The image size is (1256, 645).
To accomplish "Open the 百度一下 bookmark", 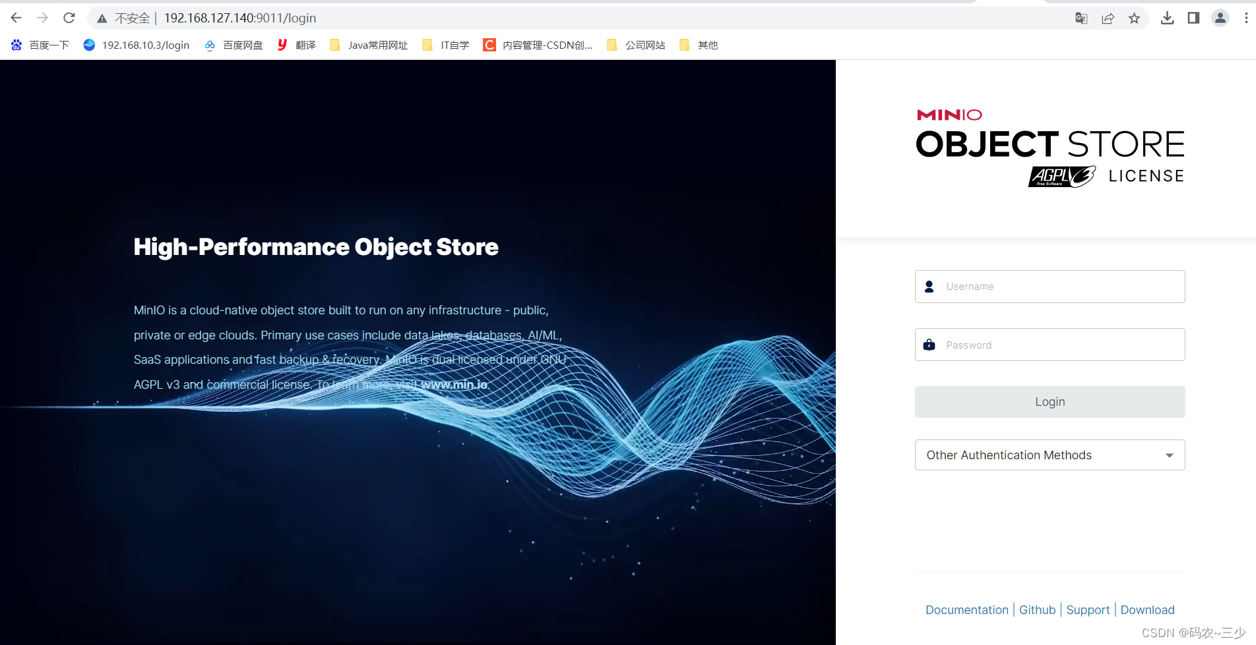I will pyautogui.click(x=40, y=45).
